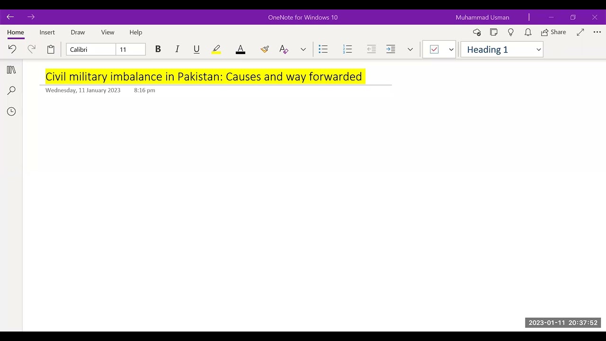Click the page time 8:16 pm
Viewport: 606px width, 341px height.
click(x=144, y=90)
